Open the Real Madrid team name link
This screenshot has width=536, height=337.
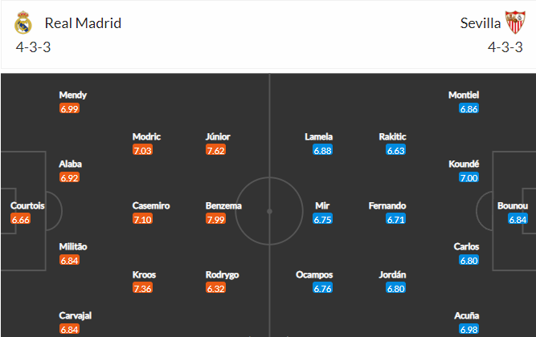pos(83,23)
